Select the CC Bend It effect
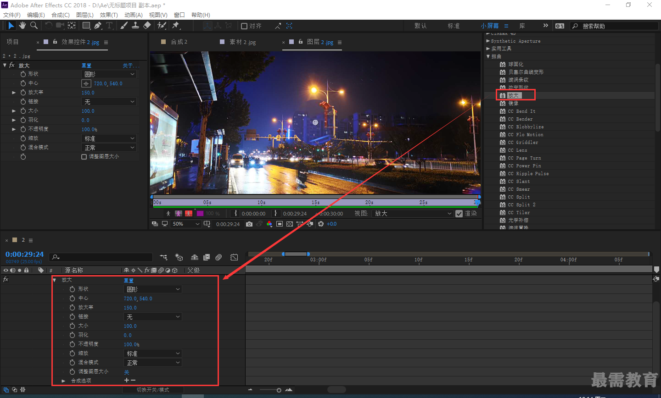The width and height of the screenshot is (661, 398). 521,111
